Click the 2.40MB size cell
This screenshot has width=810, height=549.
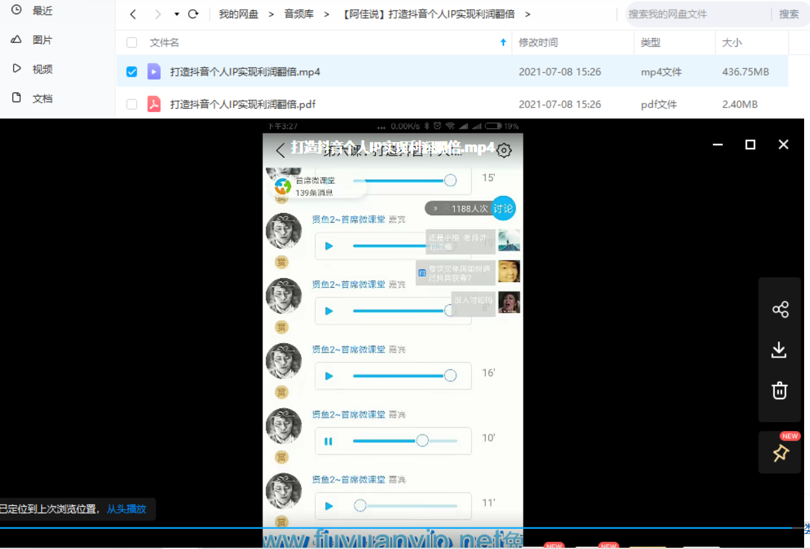(x=740, y=104)
